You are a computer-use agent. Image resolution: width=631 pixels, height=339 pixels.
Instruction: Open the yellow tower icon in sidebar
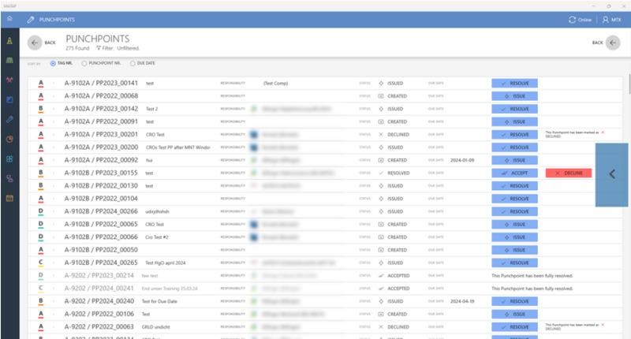(9, 39)
